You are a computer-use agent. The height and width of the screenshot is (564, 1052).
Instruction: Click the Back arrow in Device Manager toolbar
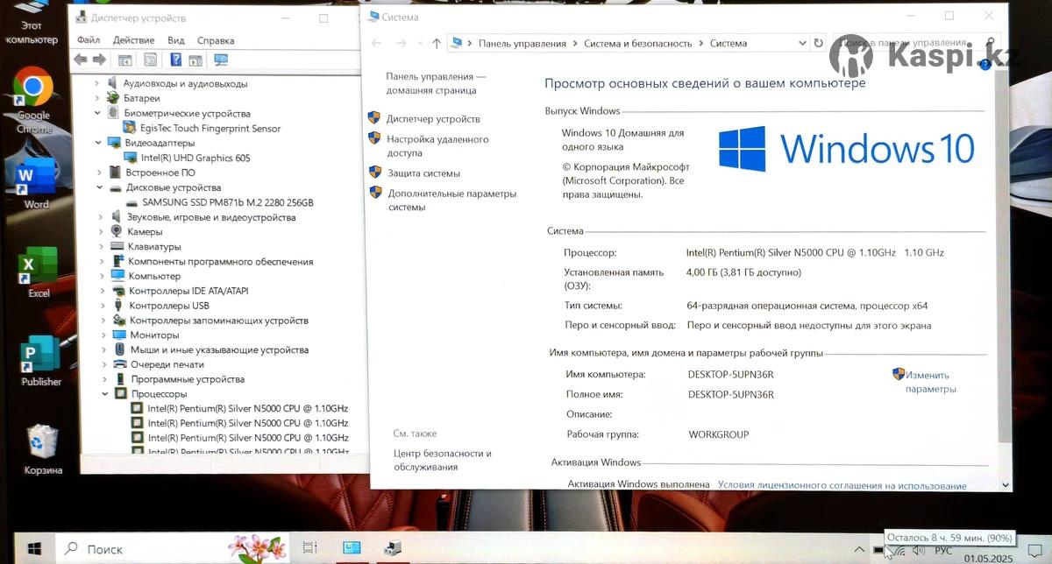(82, 60)
